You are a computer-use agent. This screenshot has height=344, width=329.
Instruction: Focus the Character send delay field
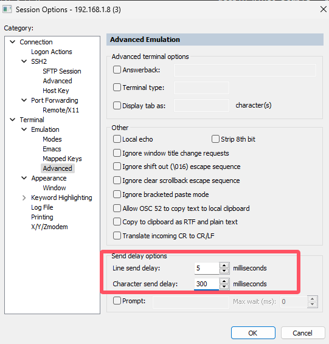point(207,284)
